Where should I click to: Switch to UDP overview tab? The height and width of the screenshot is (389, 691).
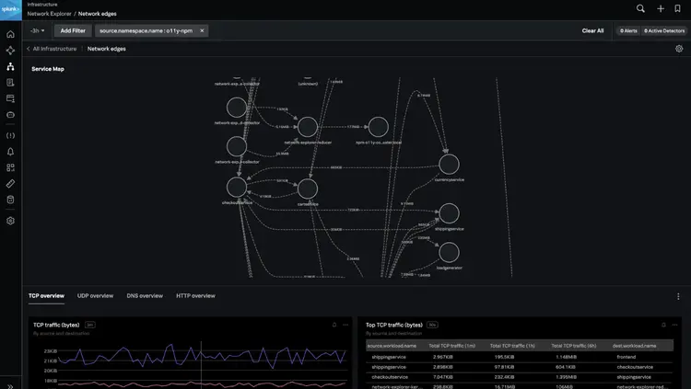95,296
